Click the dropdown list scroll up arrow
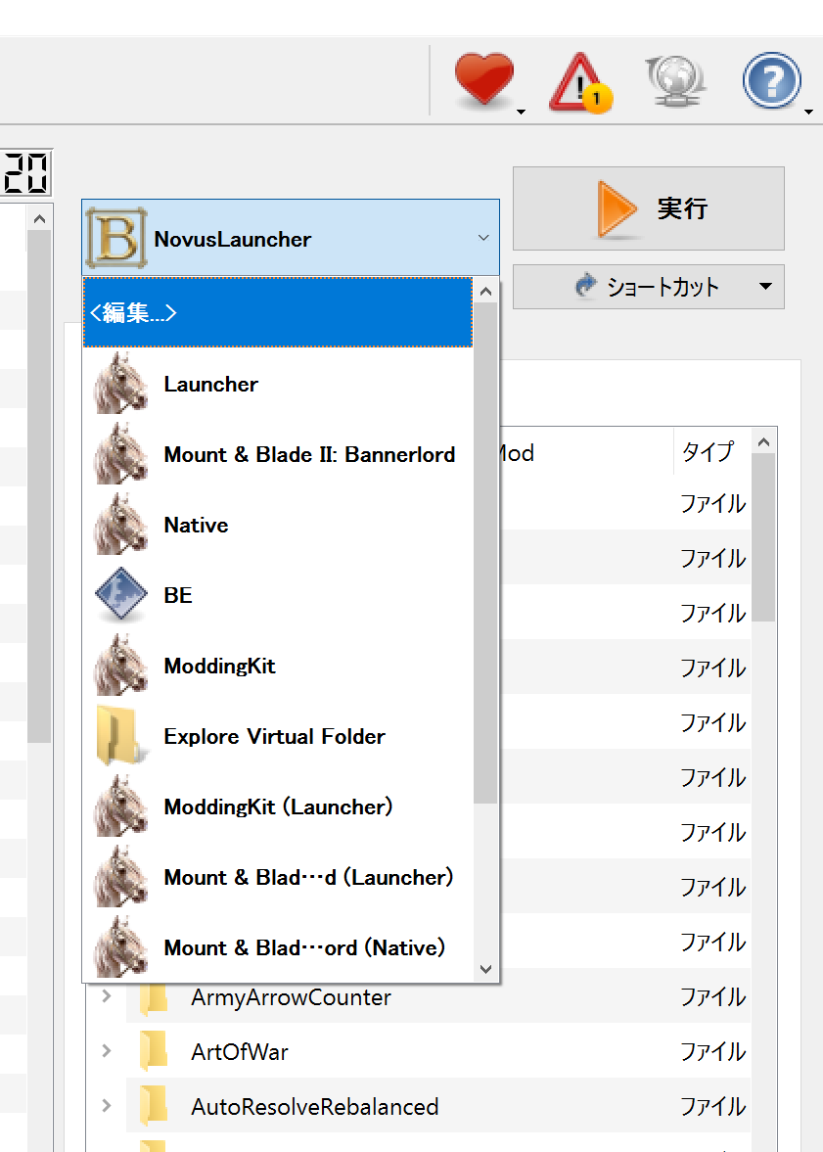Image resolution: width=823 pixels, height=1152 pixels. coord(485,291)
